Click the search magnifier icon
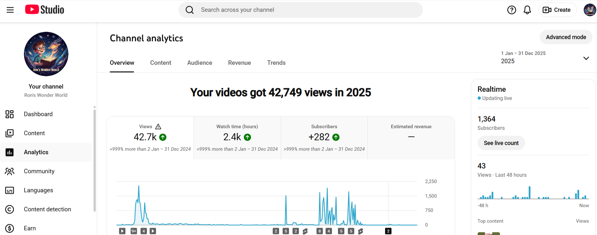Screen dimensions: 597x235 coord(190,10)
